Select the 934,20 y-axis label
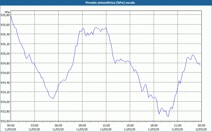The image size is (212, 132). (5, 92)
